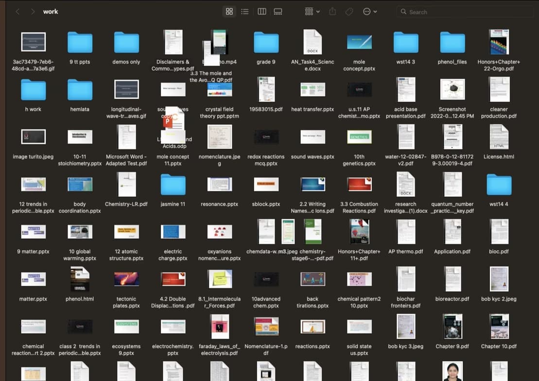Switch to gallery view
539x381 pixels.
278,11
